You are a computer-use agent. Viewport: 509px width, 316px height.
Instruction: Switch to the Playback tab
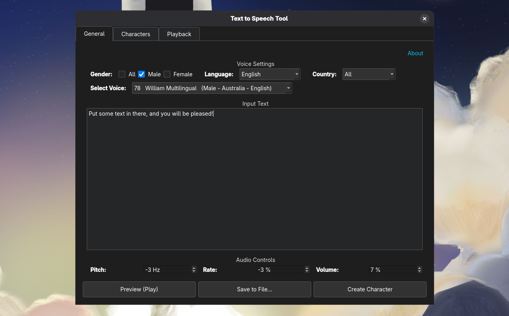179,34
